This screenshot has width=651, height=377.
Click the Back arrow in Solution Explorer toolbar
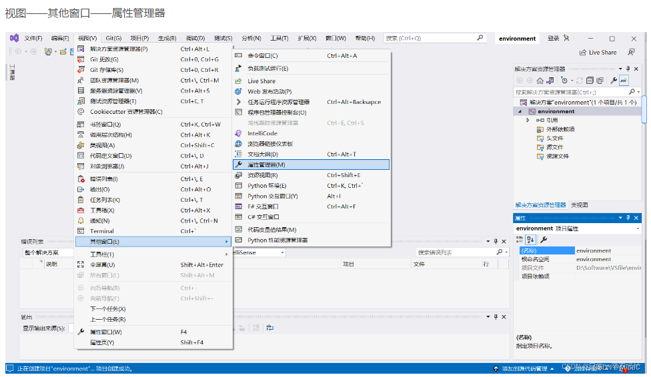coord(520,81)
